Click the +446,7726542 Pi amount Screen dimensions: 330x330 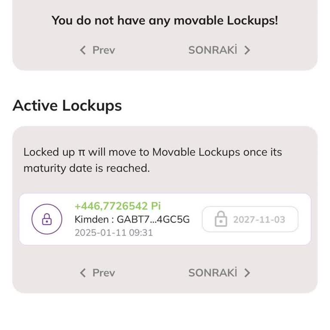pos(118,206)
